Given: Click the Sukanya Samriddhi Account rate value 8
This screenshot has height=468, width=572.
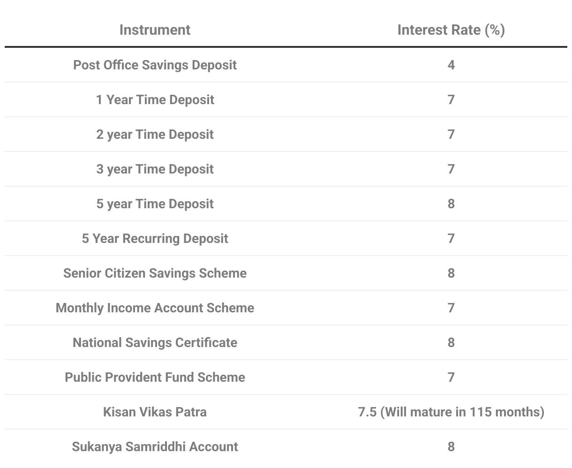Looking at the screenshot, I should point(451,447).
